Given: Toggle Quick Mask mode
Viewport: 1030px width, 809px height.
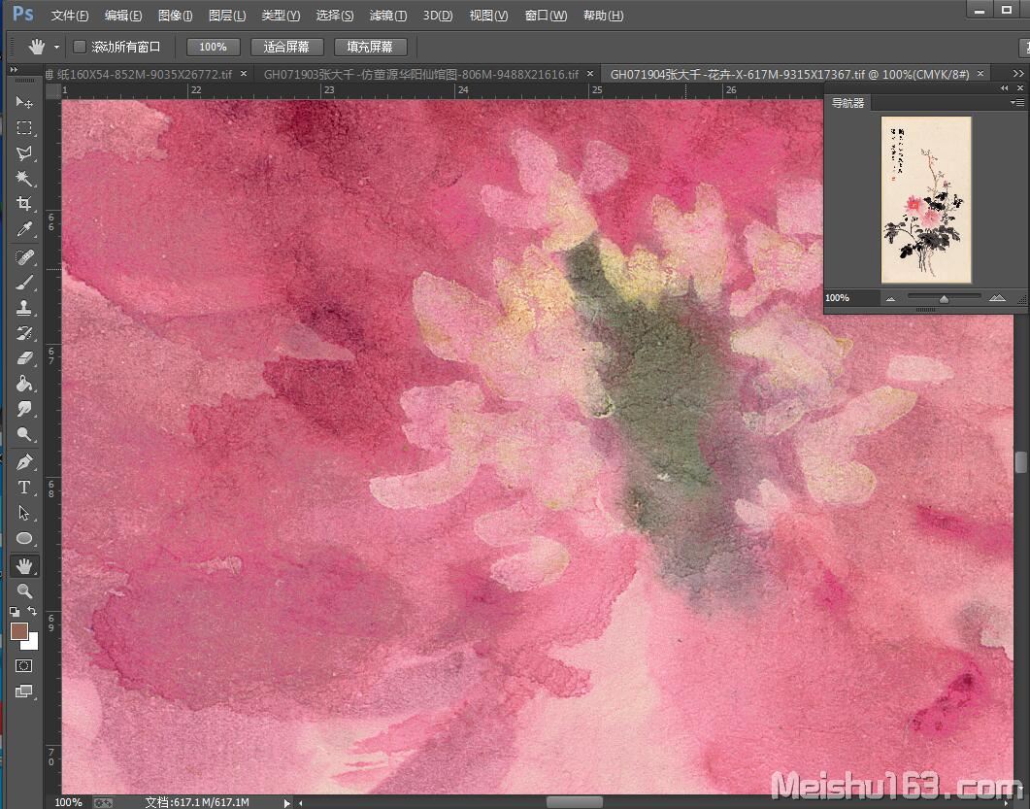Looking at the screenshot, I should click(24, 665).
